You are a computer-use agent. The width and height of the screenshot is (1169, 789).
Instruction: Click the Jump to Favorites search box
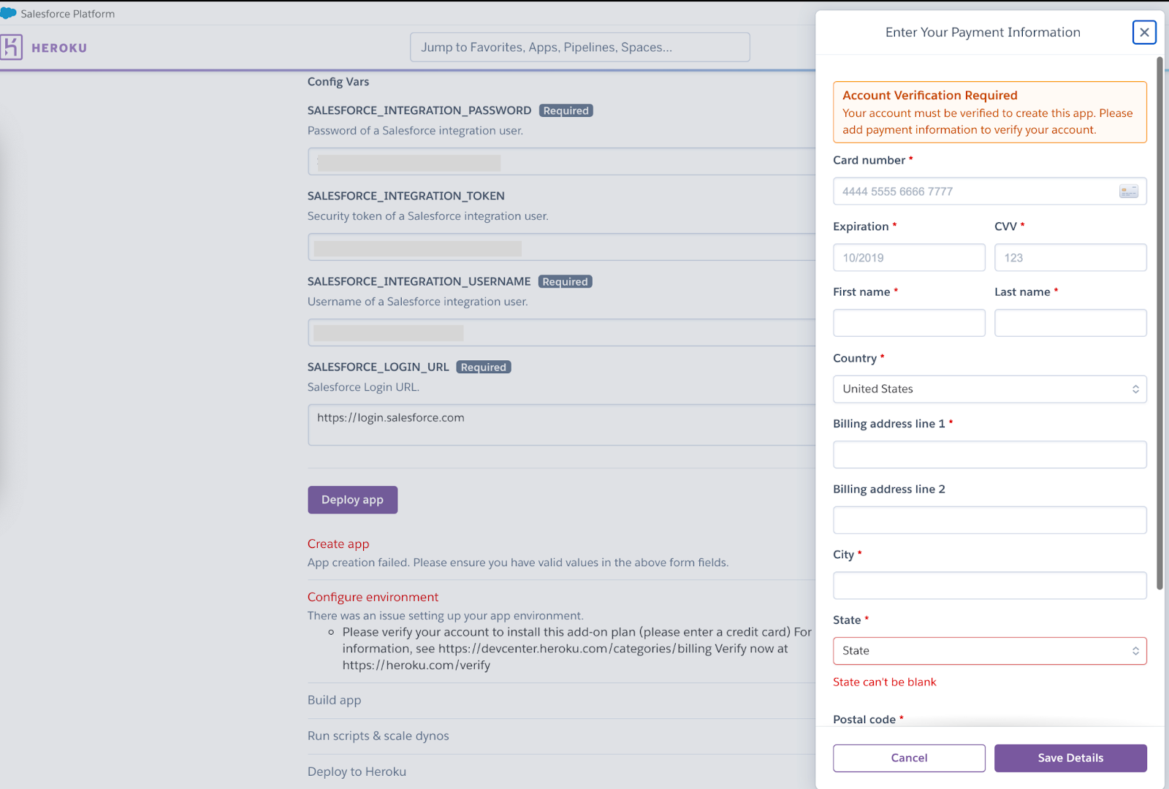click(x=580, y=47)
